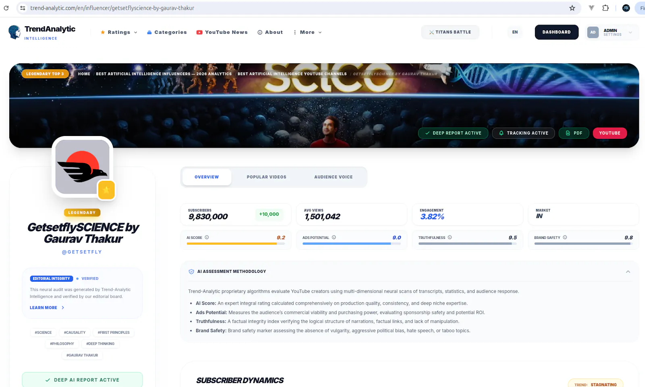This screenshot has height=387, width=645.
Task: Toggle the Tracking Active bell button
Action: (x=523, y=133)
